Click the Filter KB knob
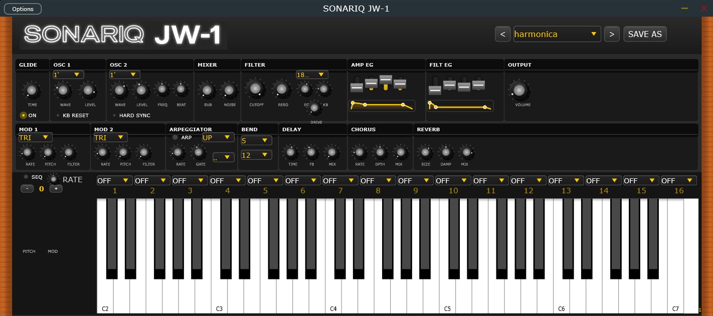 (324, 90)
